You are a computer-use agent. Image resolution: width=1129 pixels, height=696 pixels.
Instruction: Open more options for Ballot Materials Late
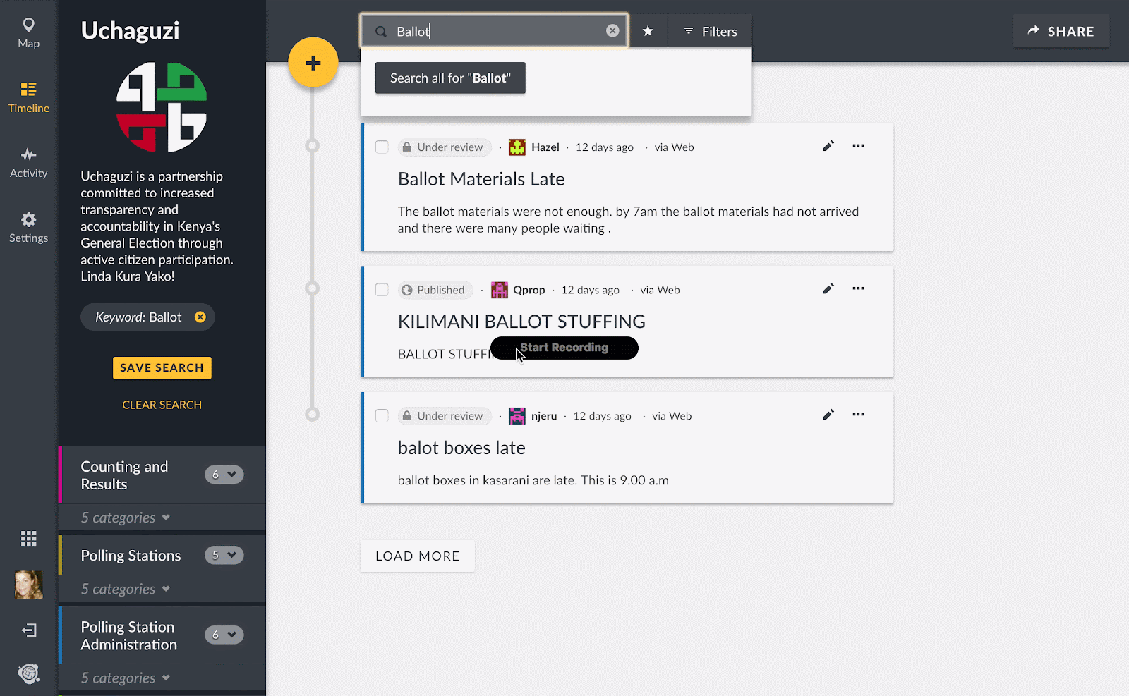[x=858, y=146]
